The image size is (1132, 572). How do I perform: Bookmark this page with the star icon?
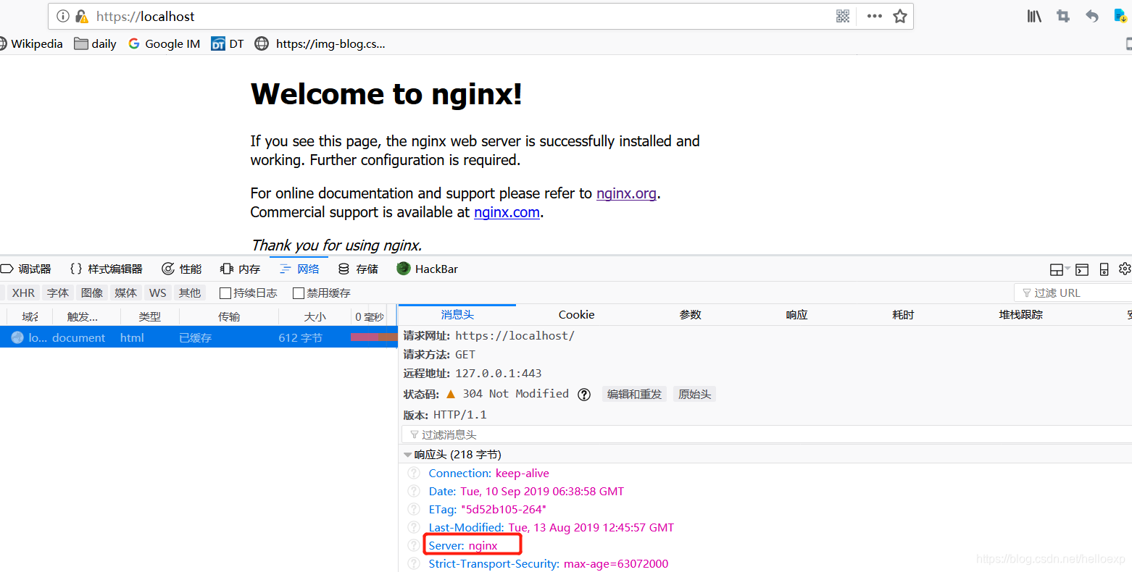point(900,16)
